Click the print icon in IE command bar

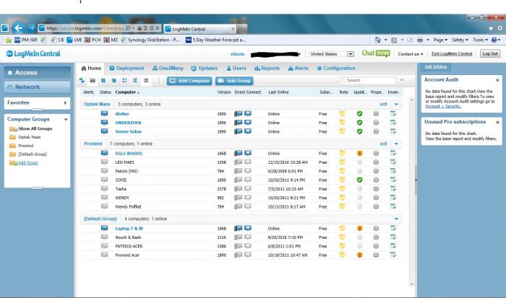click(420, 40)
